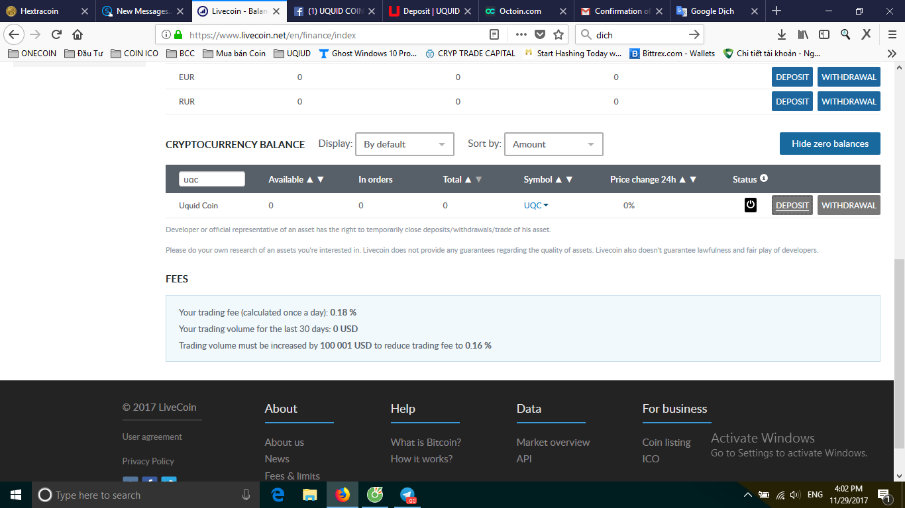The height and width of the screenshot is (508, 905).
Task: Click Hide zero balances button
Action: coord(830,144)
